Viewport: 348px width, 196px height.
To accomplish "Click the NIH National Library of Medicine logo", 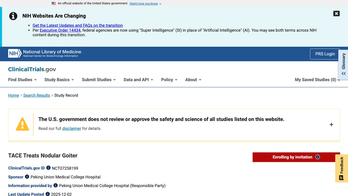I will tap(45, 53).
